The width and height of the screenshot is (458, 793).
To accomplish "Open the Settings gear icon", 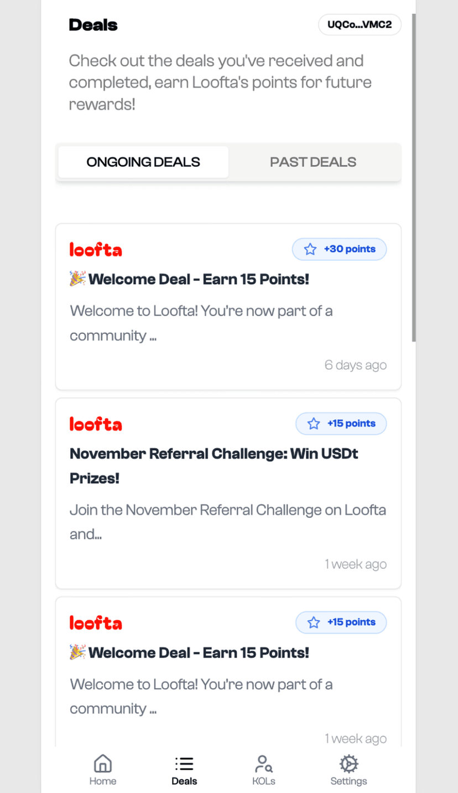I will (348, 764).
